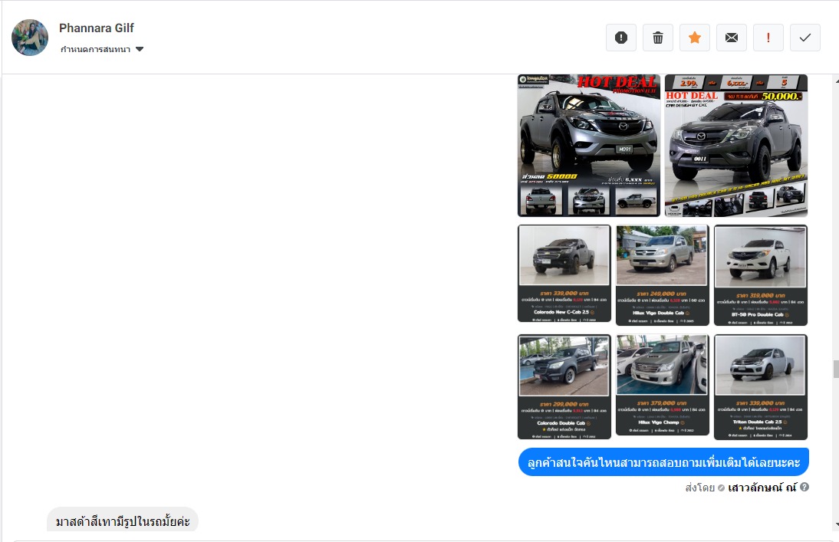
Task: Open BT-50 Pro Double Cab car image
Action: click(x=760, y=275)
